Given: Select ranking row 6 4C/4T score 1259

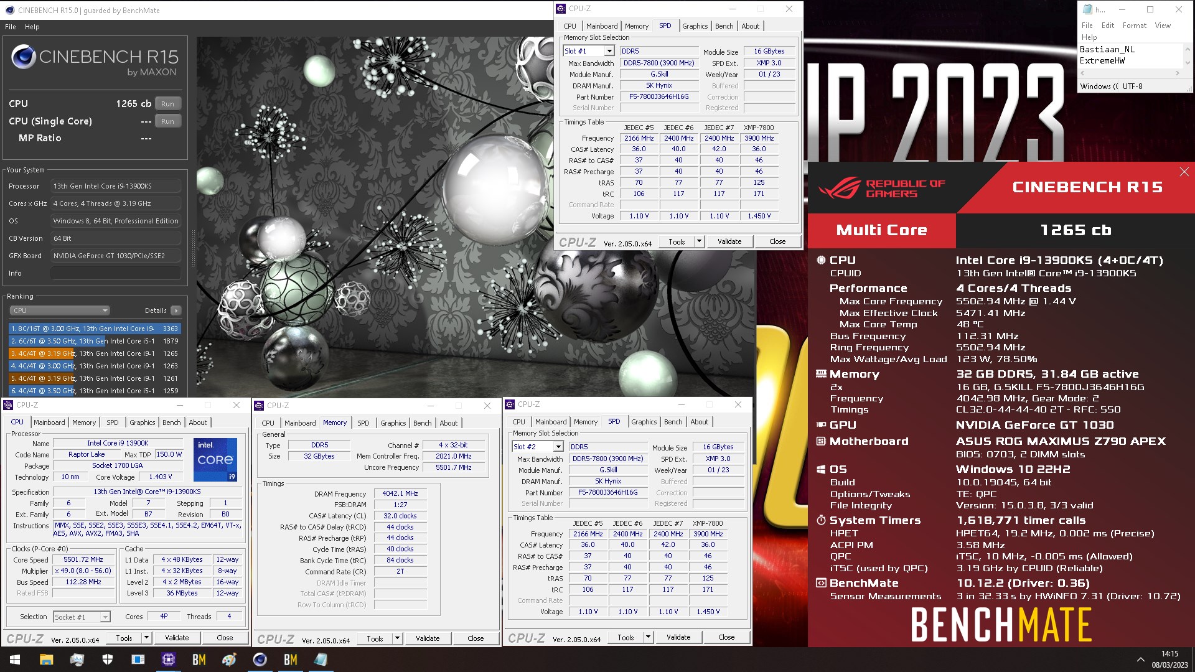Looking at the screenshot, I should [95, 391].
